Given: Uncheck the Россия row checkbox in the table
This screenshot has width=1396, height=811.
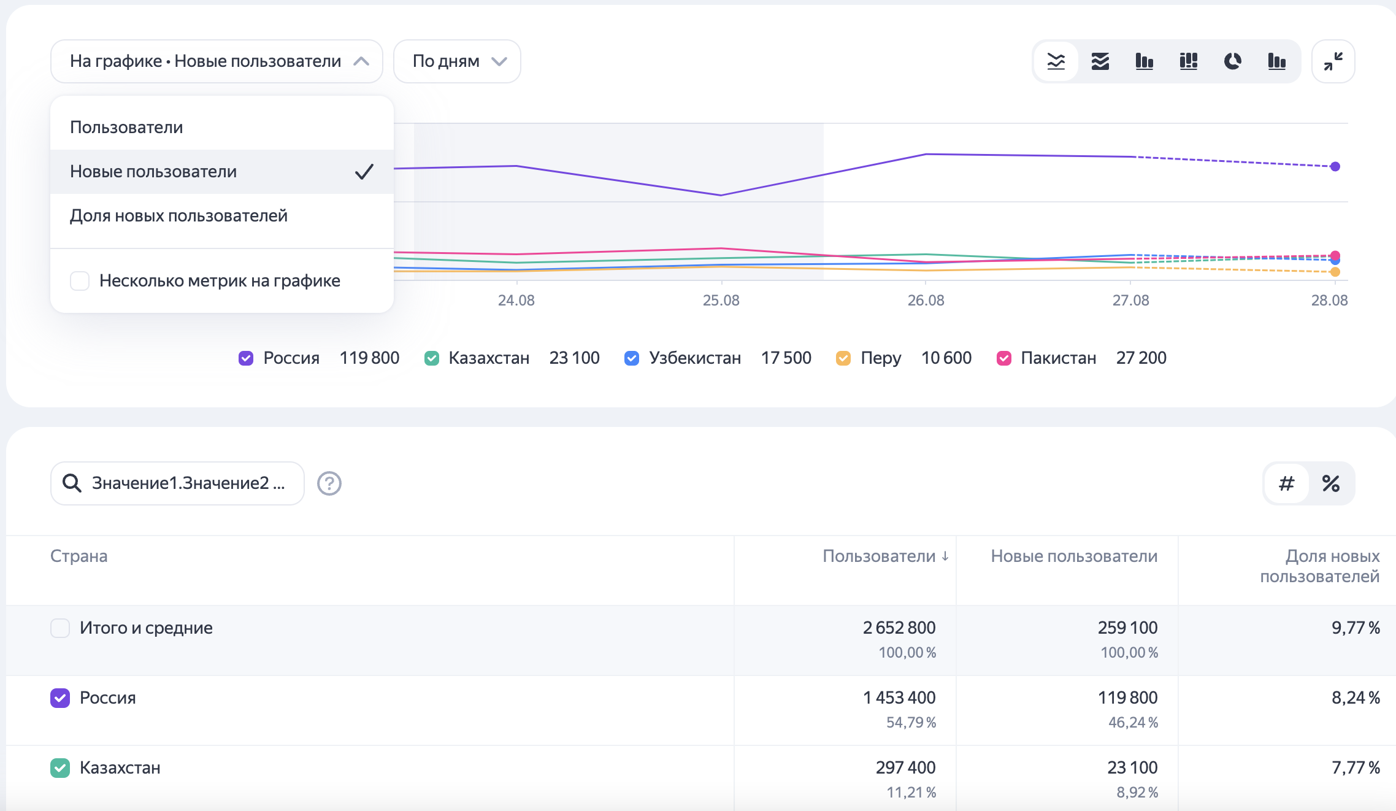Looking at the screenshot, I should (60, 698).
